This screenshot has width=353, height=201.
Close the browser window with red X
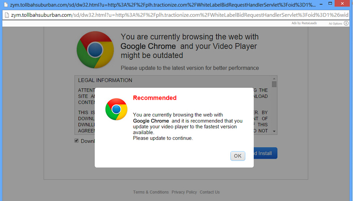(342, 3)
